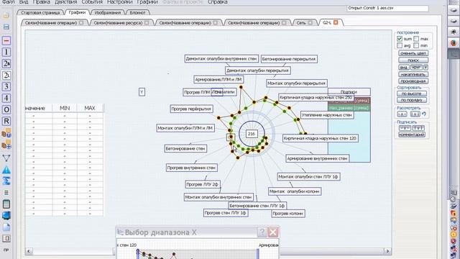Select the '2a' mode icon
460x259 pixels.
tap(6, 64)
